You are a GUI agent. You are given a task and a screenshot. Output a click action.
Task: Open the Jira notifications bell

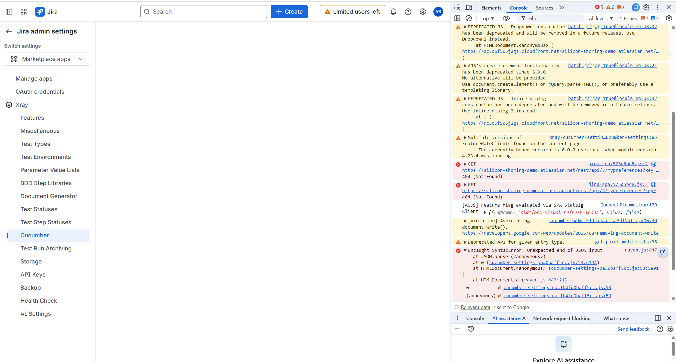click(x=393, y=12)
